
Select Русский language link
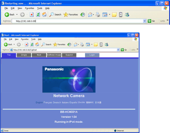[82, 102]
